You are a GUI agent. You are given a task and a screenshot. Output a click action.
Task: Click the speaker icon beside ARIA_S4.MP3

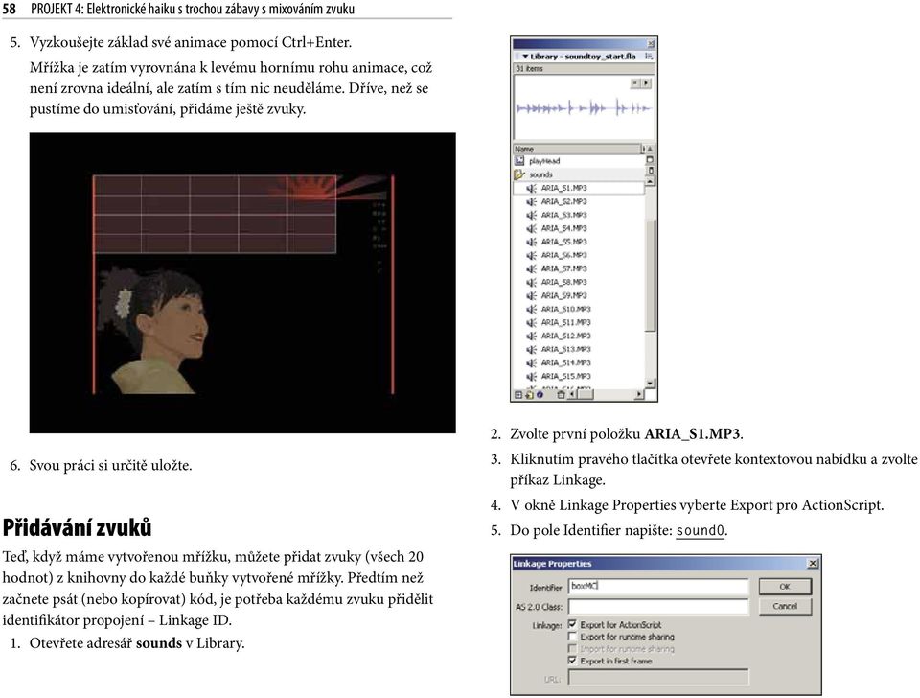(x=532, y=229)
